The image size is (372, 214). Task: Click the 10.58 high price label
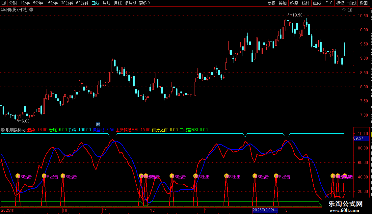[x=297, y=15]
